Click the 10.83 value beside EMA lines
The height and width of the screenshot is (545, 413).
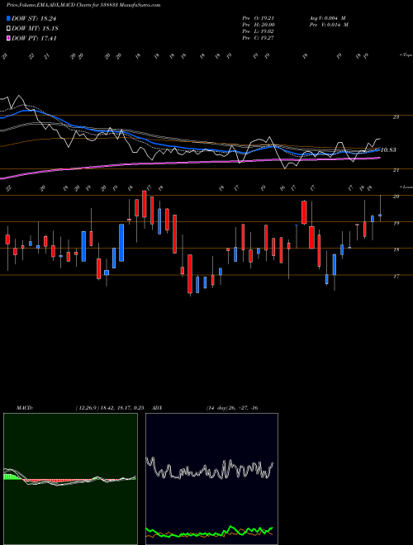coord(388,149)
